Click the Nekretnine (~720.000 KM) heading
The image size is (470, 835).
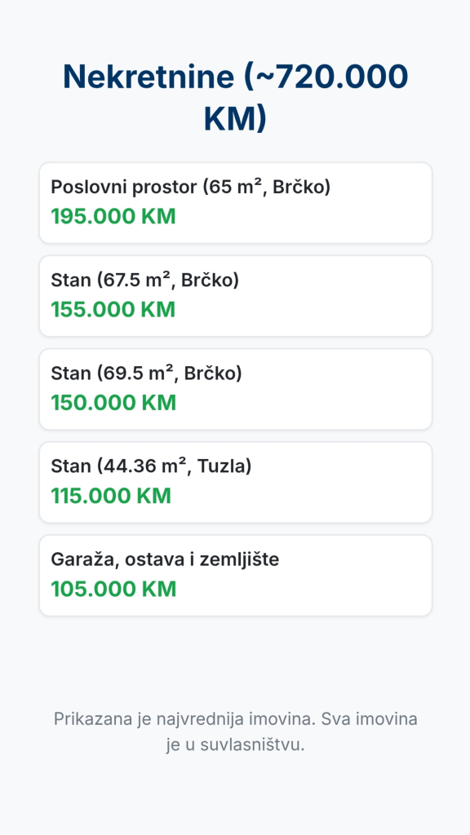(x=235, y=98)
